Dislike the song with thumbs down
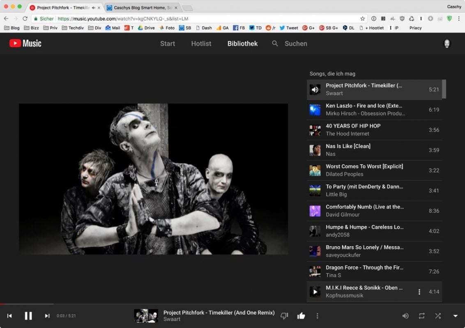This screenshot has width=465, height=328. coord(284,316)
